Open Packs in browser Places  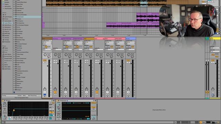pyautogui.click(x=6, y=48)
